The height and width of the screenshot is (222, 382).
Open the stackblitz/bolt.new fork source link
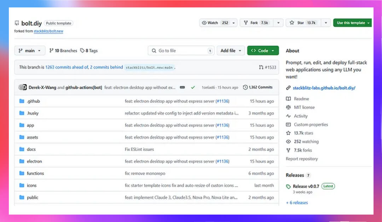coord(48,31)
